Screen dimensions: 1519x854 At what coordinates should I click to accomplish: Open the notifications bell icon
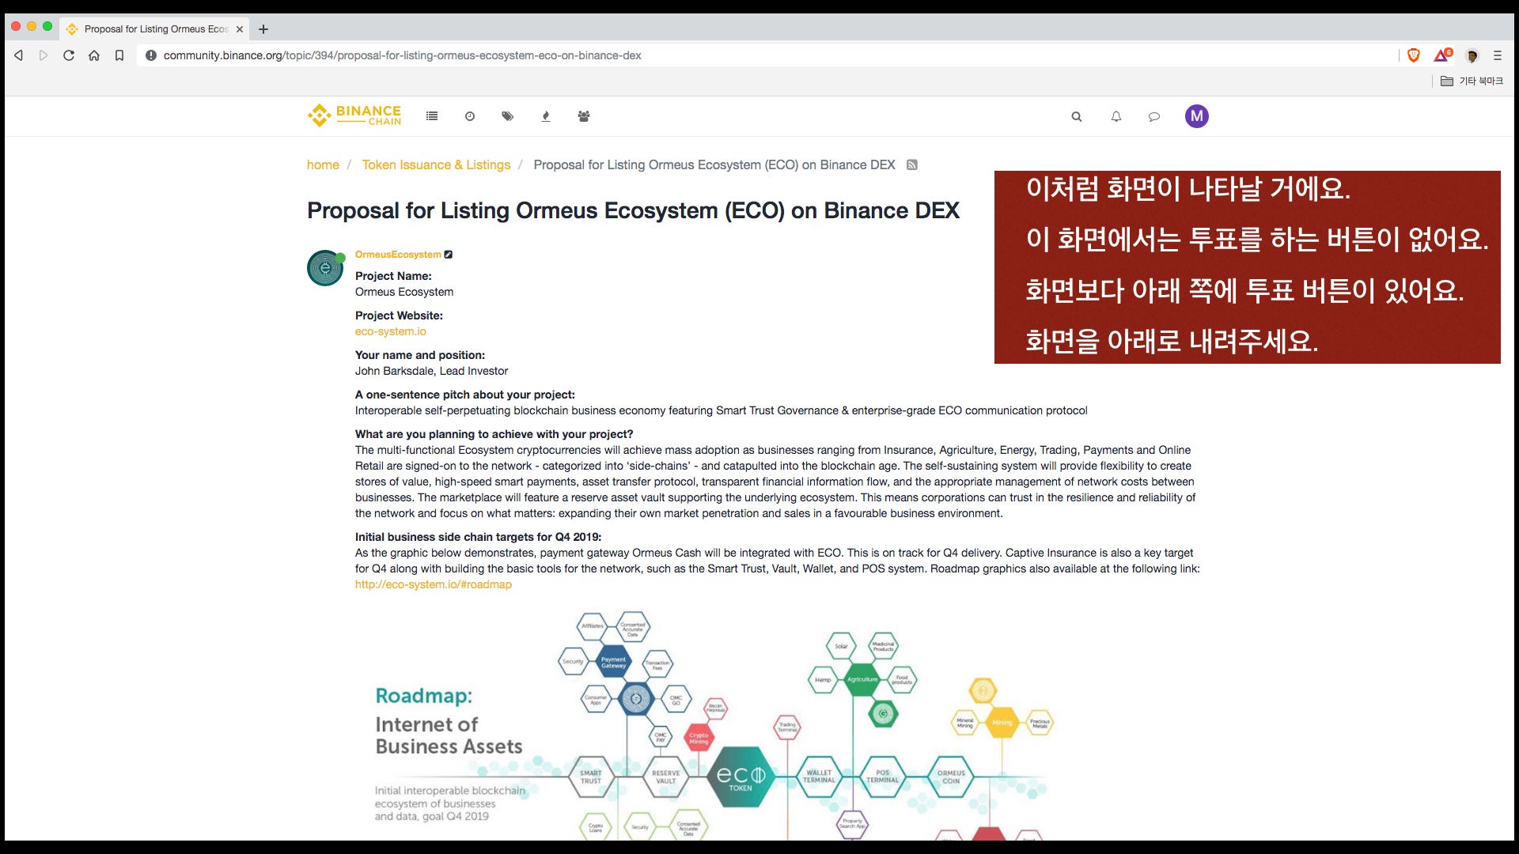click(x=1116, y=116)
